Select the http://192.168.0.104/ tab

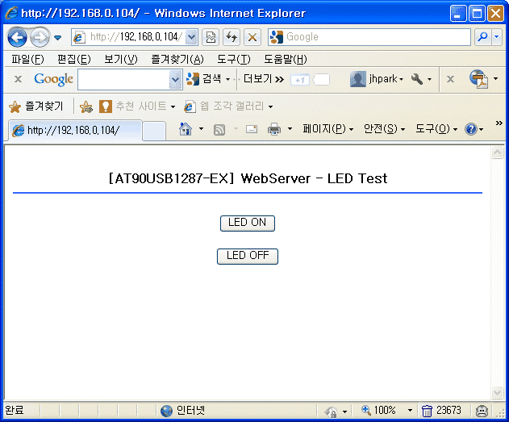coord(75,131)
